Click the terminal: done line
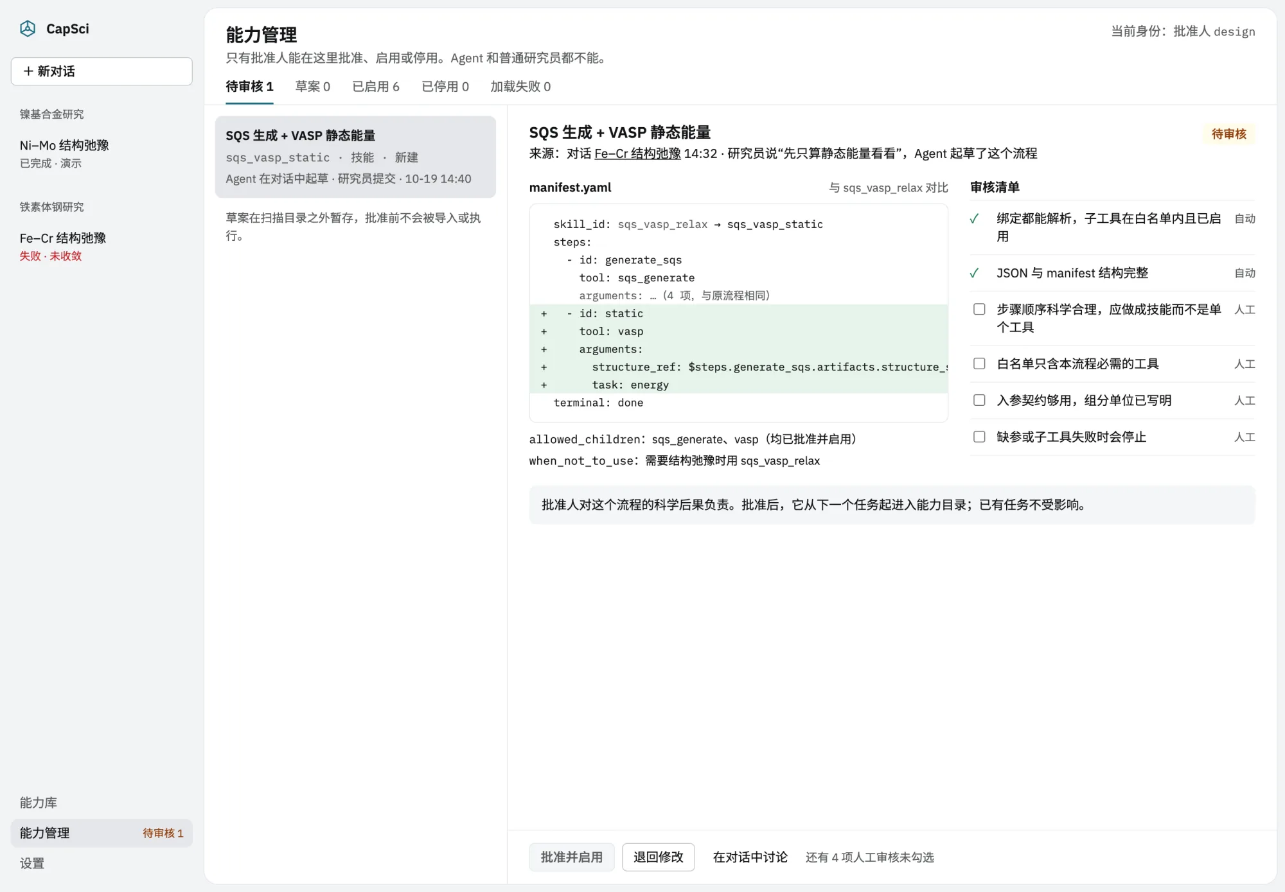Screen dimensions: 1285x892 (x=598, y=403)
